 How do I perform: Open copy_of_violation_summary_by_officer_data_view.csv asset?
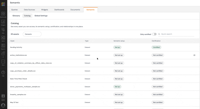(x=31, y=63)
